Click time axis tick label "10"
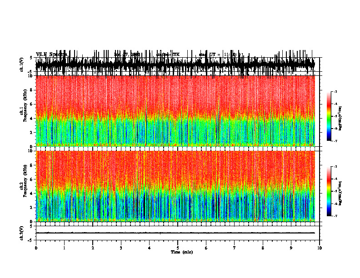The height and width of the screenshot is (278, 360). [320, 248]
